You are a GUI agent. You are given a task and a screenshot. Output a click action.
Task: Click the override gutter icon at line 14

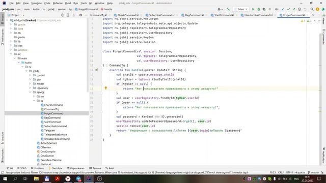point(96,70)
